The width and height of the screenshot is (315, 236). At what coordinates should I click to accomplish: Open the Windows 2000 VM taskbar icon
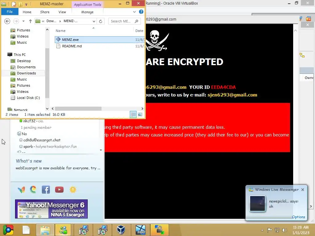tap(140, 230)
